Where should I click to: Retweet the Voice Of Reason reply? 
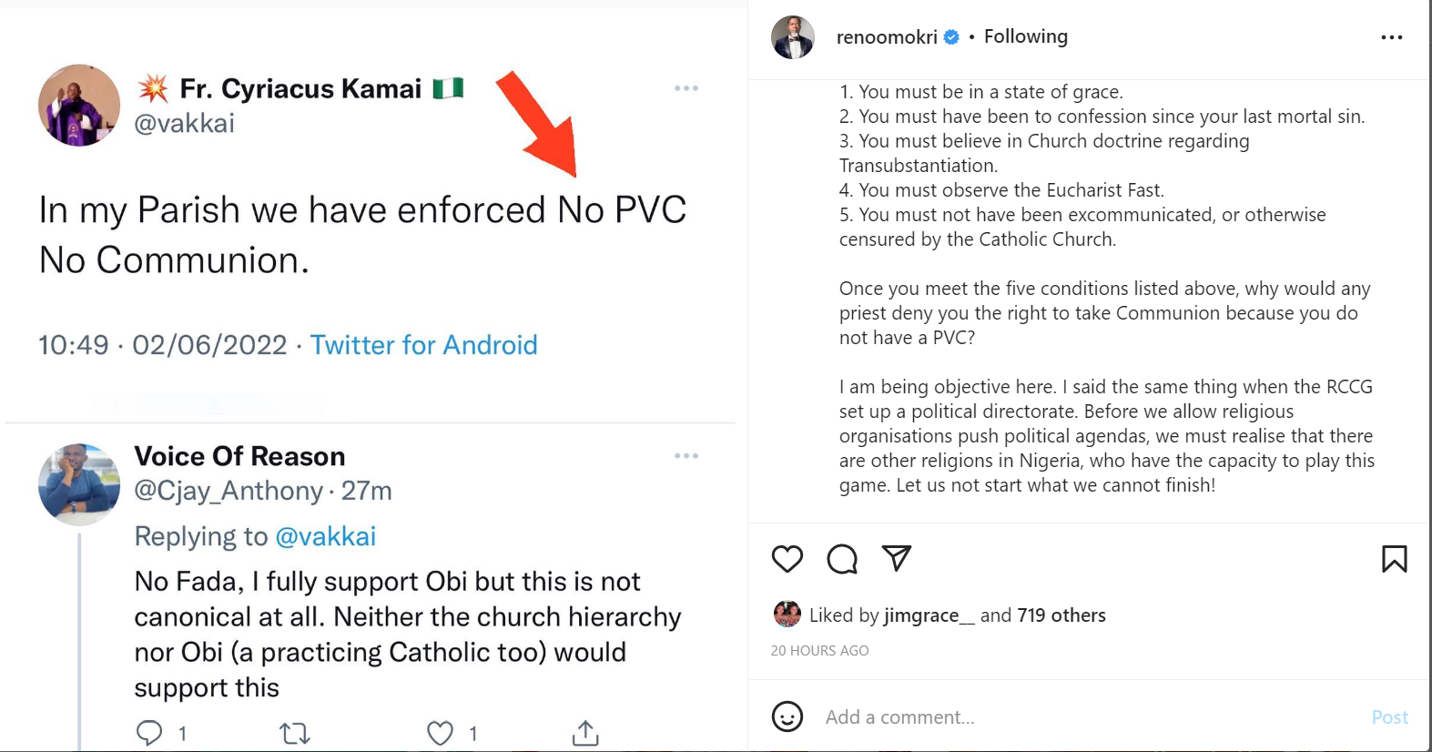click(294, 733)
